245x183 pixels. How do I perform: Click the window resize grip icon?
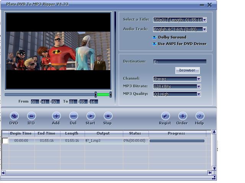214,178
